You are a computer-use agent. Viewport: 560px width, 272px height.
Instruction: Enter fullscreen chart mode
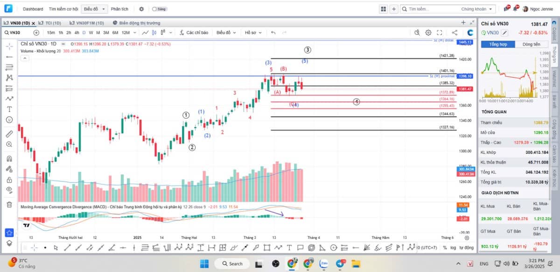click(x=439, y=32)
